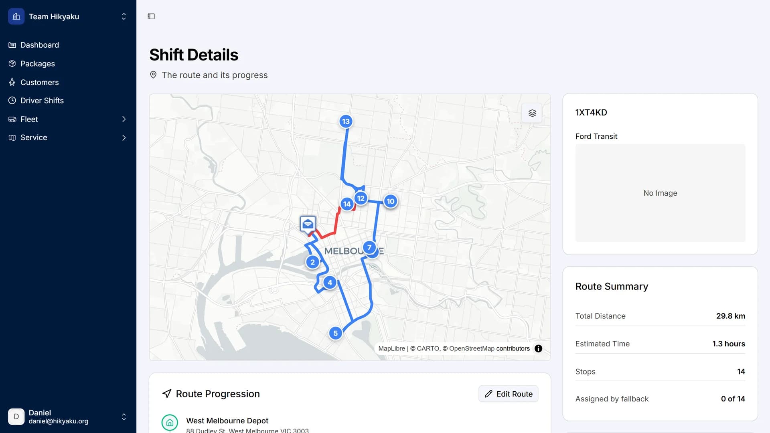Open the MapLibre attribution link
The image size is (770, 433).
[392, 348]
